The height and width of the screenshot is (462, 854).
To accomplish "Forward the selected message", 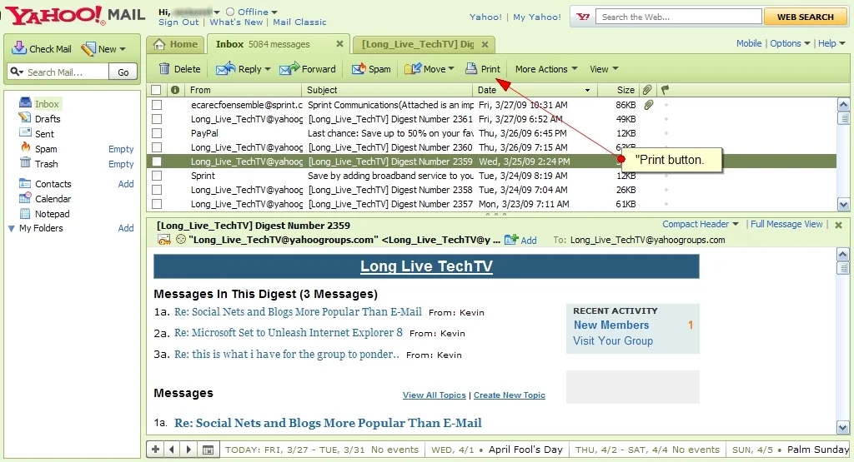I will coord(308,69).
